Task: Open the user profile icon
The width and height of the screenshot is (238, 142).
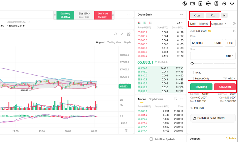Action: click(x=184, y=3)
